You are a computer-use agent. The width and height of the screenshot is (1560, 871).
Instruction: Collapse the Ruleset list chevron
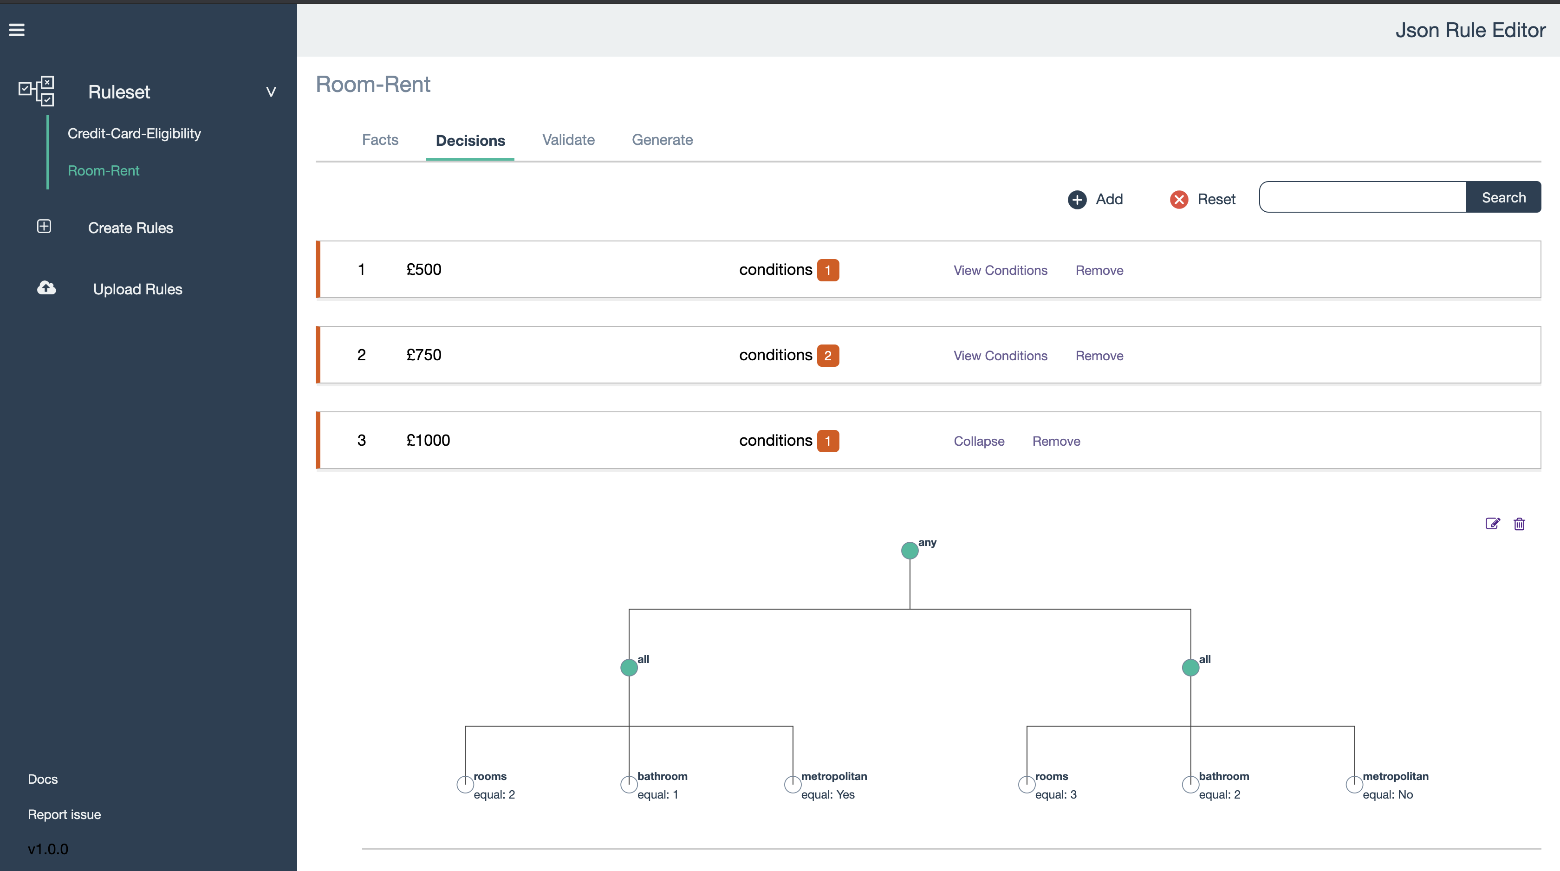[x=271, y=92]
